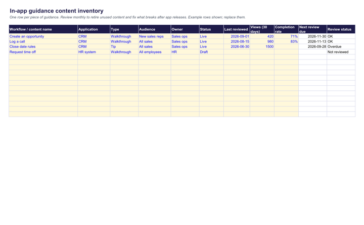Image resolution: width=364 pixels, height=225 pixels.
Task: Select the 'Tip' type cell
Action: click(124, 46)
